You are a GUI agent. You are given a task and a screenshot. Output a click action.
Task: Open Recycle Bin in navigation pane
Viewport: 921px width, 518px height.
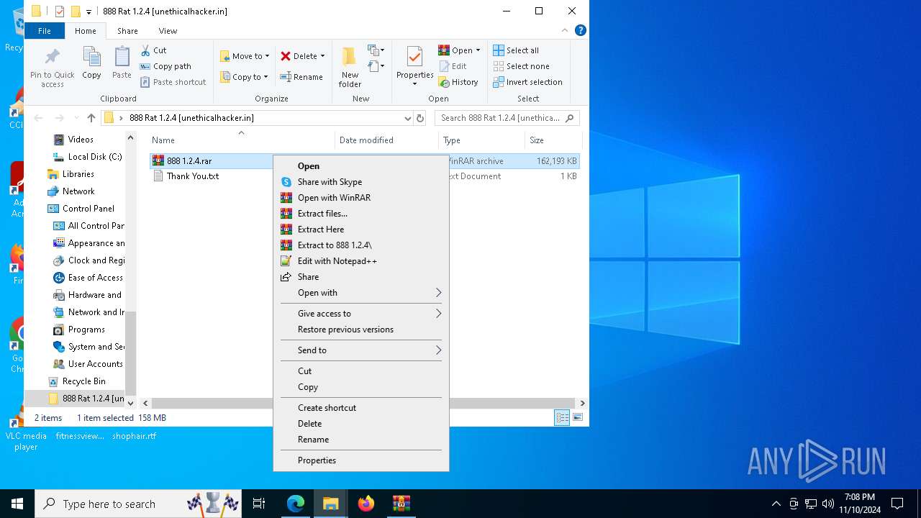pos(83,381)
